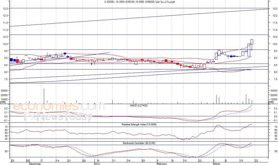
Task: Select the Stochastic Oscillator (90.2346) title
Action: click(x=139, y=143)
